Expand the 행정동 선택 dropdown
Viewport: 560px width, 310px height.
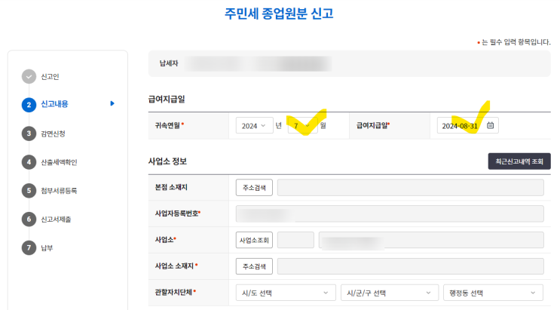click(492, 293)
